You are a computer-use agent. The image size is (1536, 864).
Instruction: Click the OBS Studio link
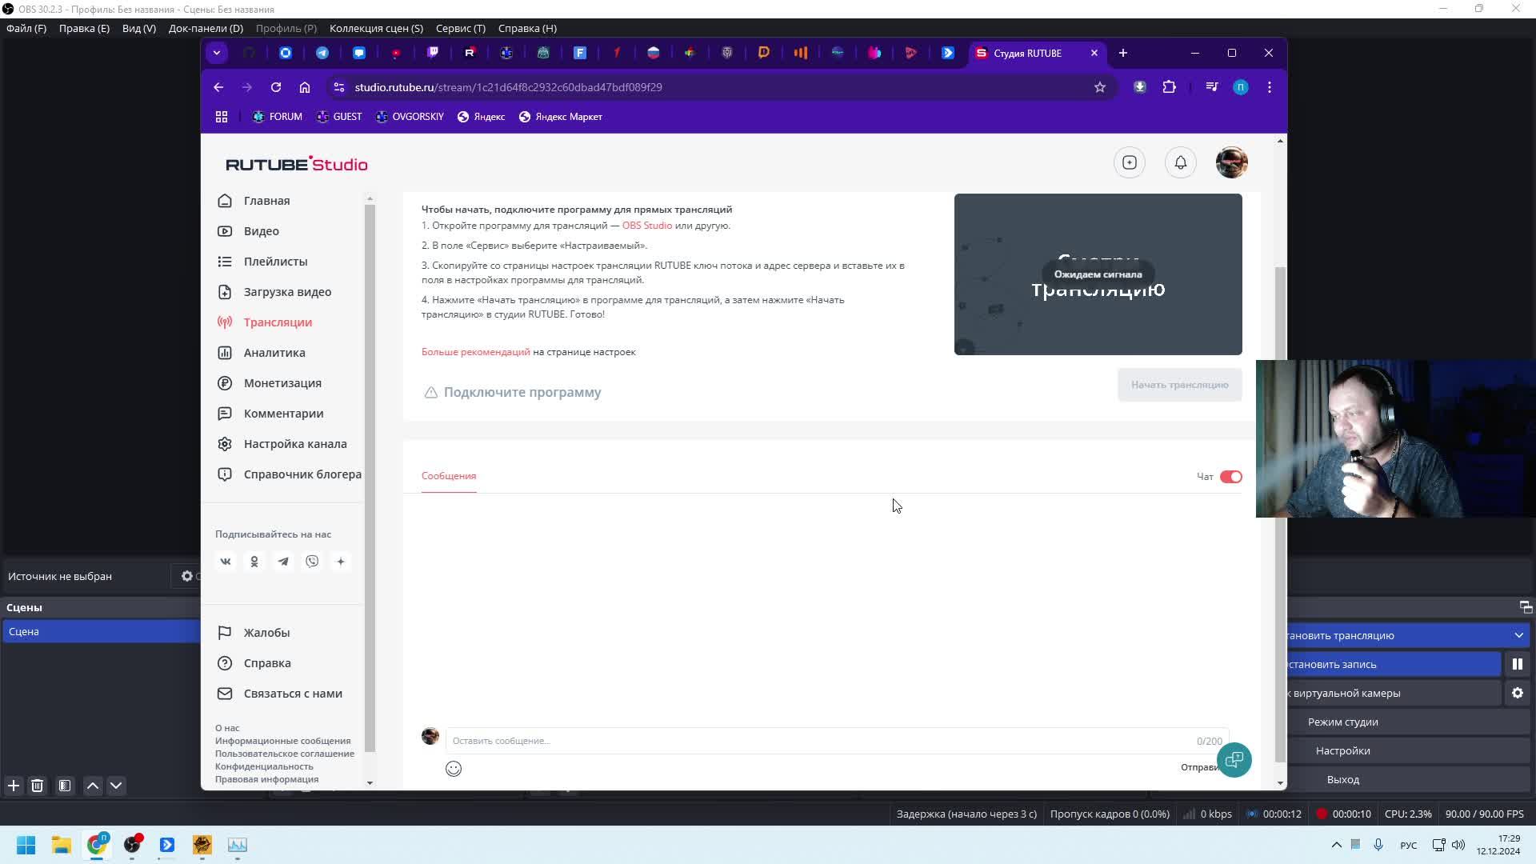coord(646,226)
